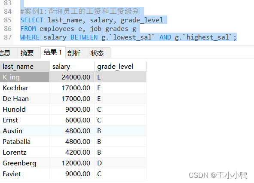Select the Greenberg name cell
This screenshot has height=183, width=254.
25,163
